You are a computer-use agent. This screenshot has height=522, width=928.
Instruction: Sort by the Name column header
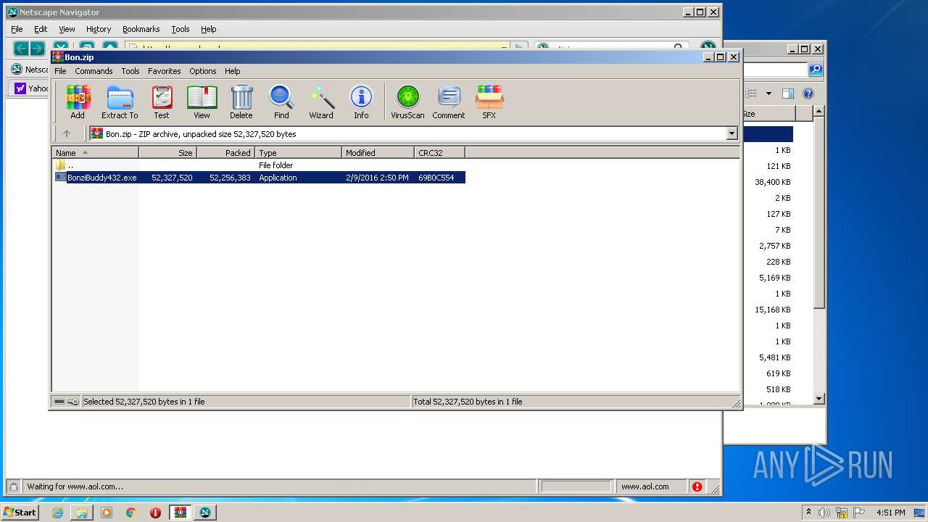click(x=95, y=152)
